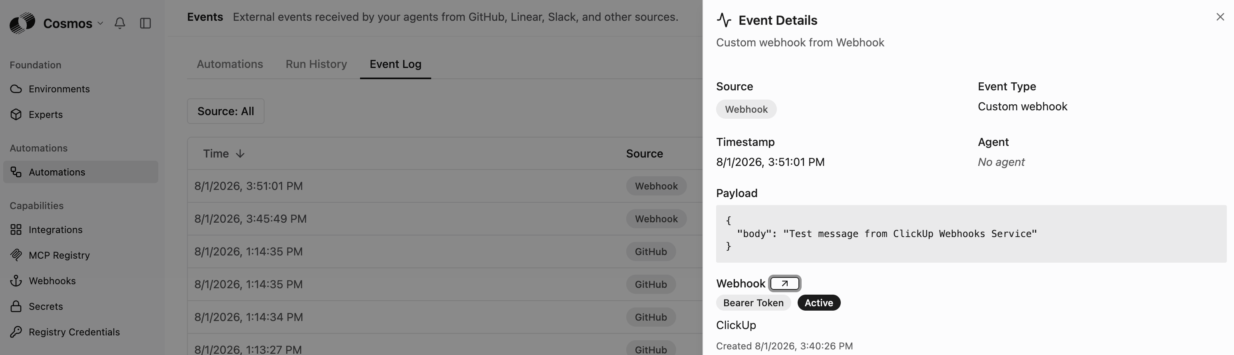Screen dimensions: 1234x355
Task: Select the Event Log tab
Action: (395, 64)
